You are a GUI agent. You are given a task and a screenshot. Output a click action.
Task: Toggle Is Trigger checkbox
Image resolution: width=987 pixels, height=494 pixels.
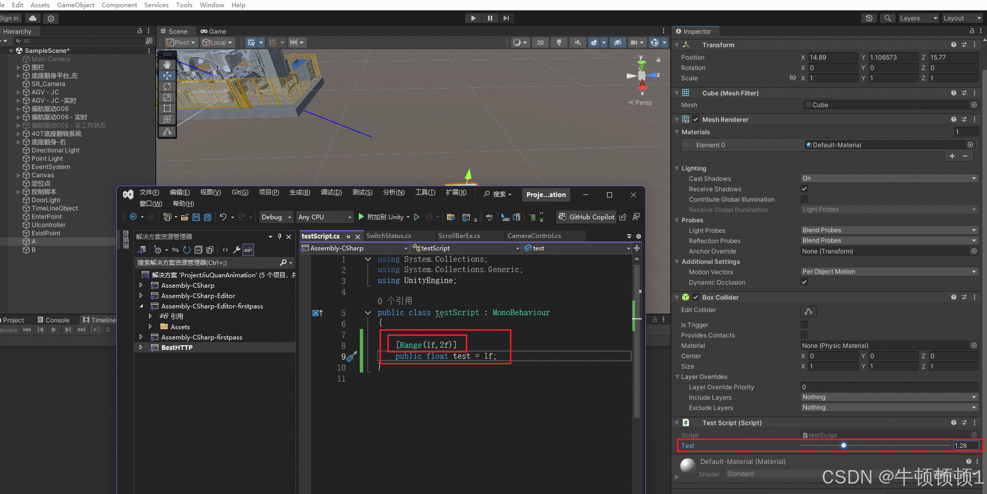click(804, 325)
